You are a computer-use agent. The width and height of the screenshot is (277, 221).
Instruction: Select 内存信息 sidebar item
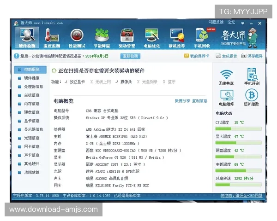(30, 104)
